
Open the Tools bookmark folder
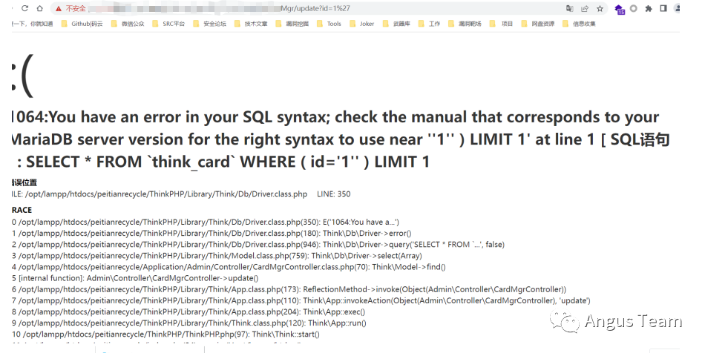tap(329, 24)
